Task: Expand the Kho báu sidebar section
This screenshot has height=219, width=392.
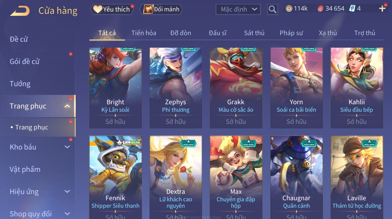Action: (x=67, y=147)
